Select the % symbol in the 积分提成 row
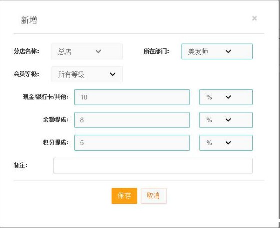The image size is (280, 228). tap(209, 143)
